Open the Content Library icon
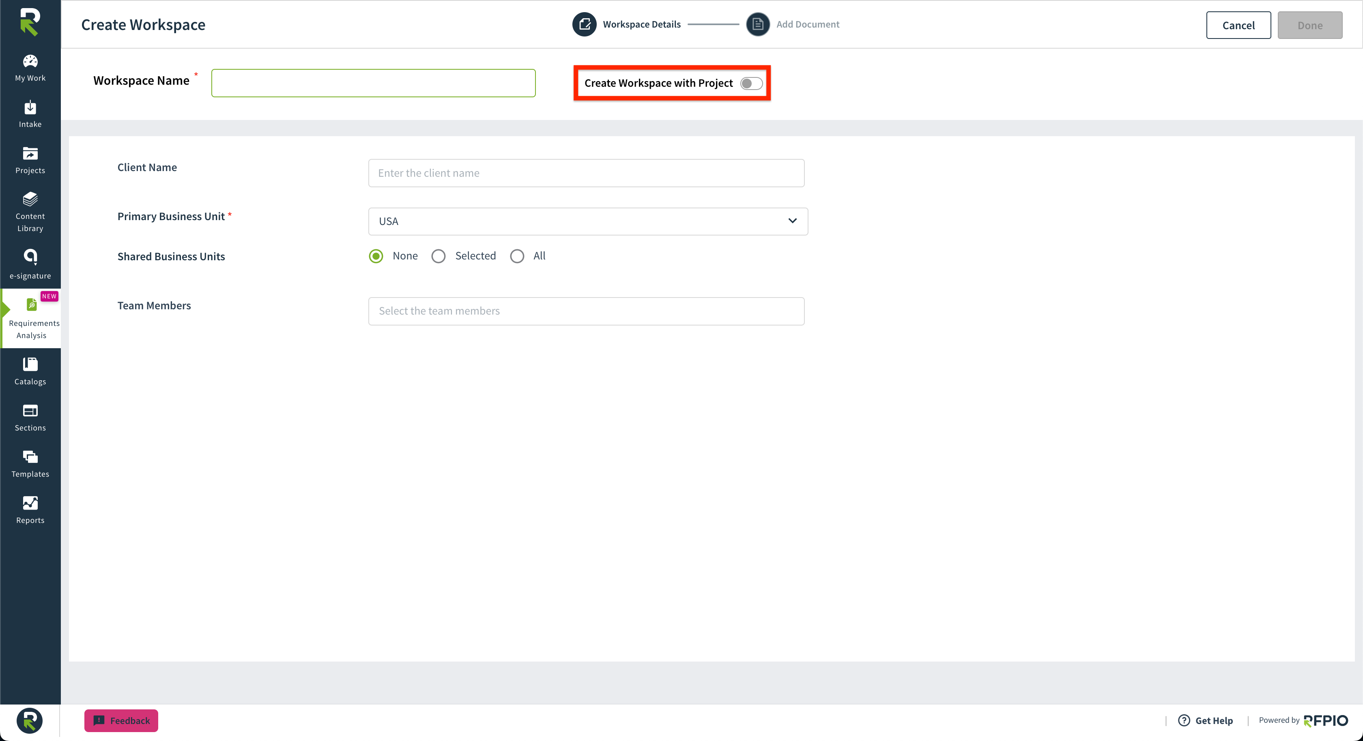Screen dimensions: 1363x741 pos(30,199)
